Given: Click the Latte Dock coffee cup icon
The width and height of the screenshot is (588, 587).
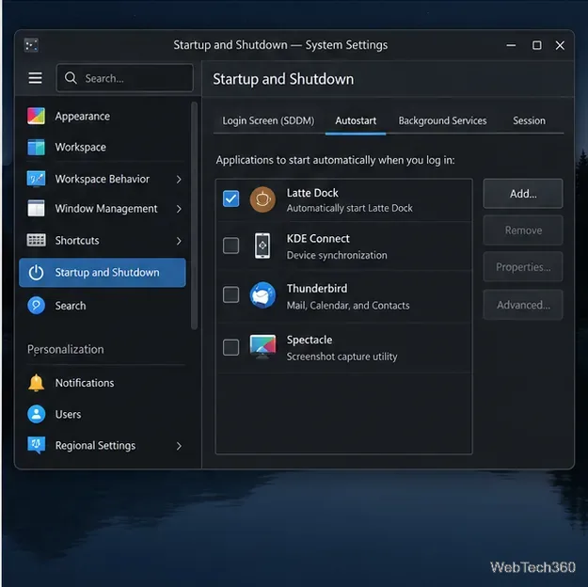Looking at the screenshot, I should [262, 199].
